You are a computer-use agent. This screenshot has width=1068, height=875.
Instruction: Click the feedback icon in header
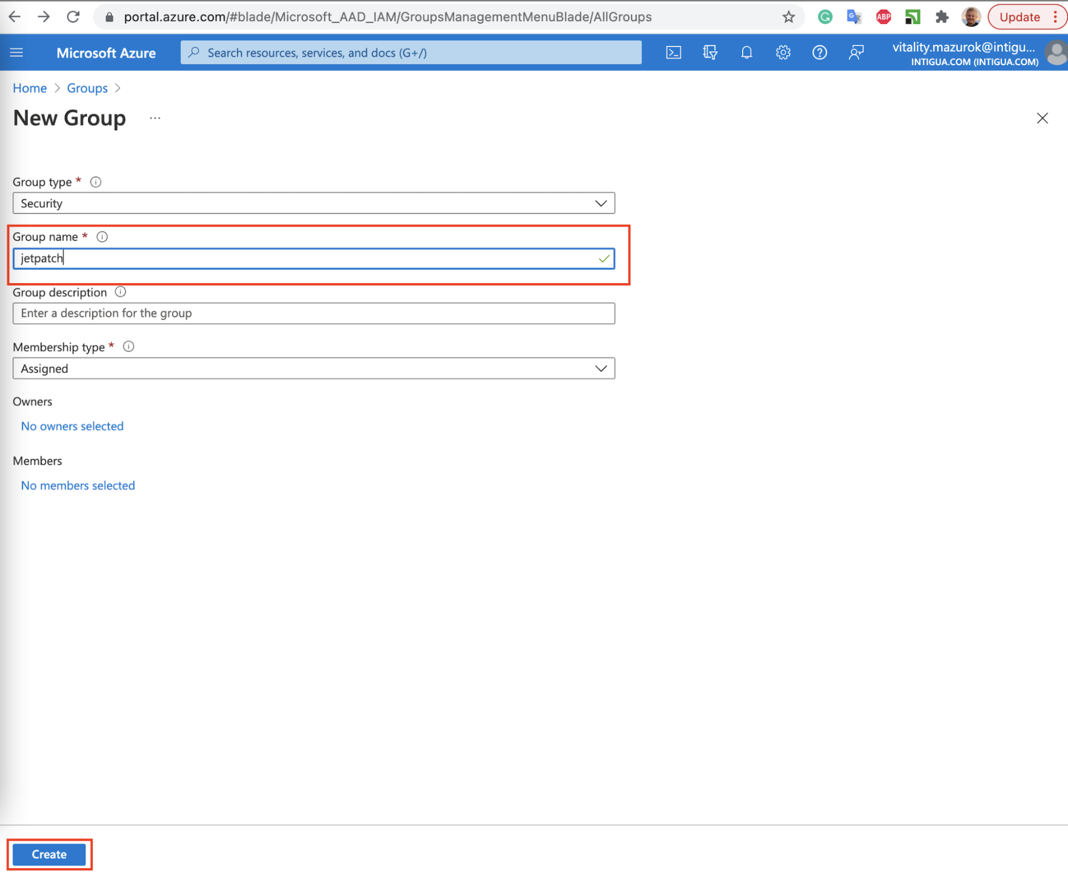point(856,52)
